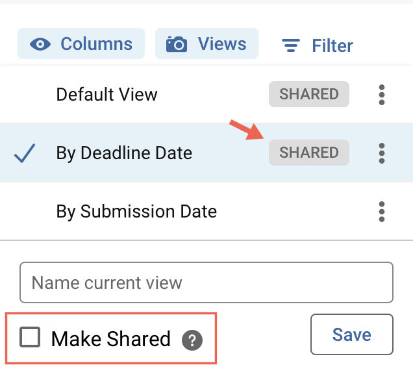Screen dimensions: 413x374
Task: Select the Default View entry
Action: [107, 95]
